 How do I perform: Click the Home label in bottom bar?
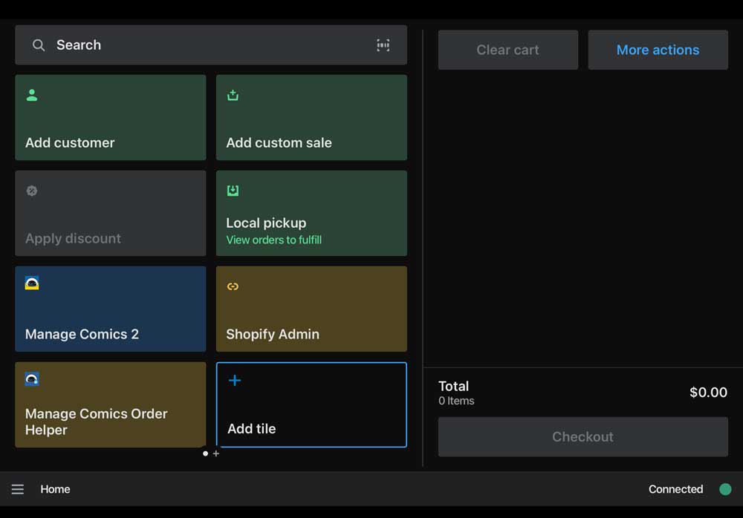click(55, 489)
